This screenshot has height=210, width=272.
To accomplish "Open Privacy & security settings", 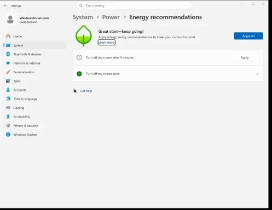I will coord(34,126).
